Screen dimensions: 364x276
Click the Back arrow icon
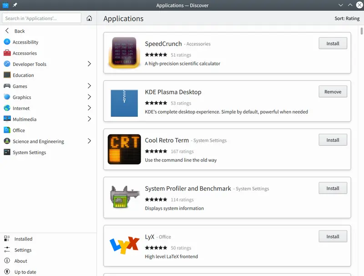[7, 30]
